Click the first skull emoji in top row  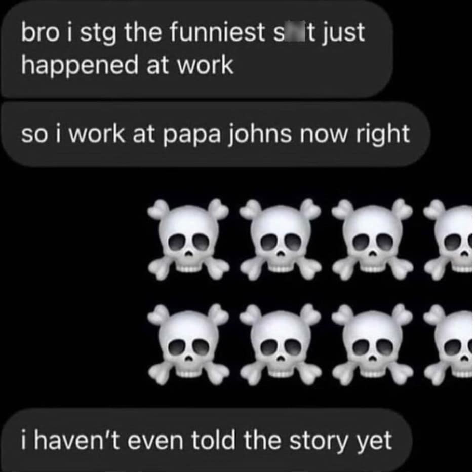pyautogui.click(x=188, y=239)
